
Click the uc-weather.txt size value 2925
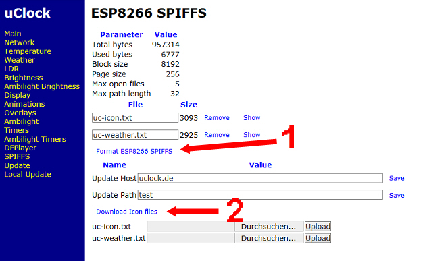coord(189,135)
